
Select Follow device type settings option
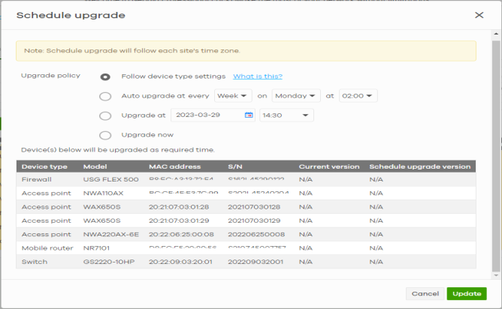tap(105, 76)
